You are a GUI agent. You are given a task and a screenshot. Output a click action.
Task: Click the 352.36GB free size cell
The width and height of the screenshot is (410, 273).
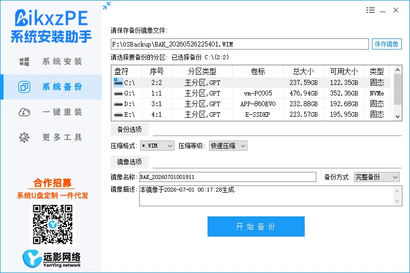click(x=344, y=93)
